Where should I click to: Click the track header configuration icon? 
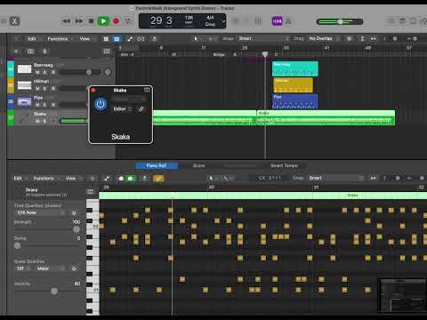pyautogui.click(x=107, y=52)
